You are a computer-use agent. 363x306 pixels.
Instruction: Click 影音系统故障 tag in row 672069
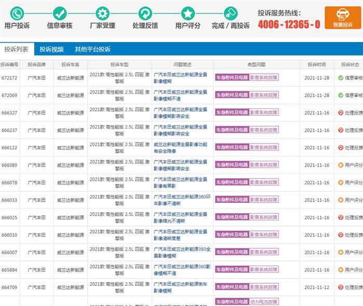[x=264, y=95]
